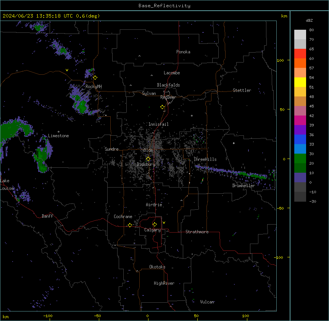The width and height of the screenshot is (329, 321).
Task: Click the yellow diamond marker beside RockyMH
Action: pyautogui.click(x=95, y=78)
